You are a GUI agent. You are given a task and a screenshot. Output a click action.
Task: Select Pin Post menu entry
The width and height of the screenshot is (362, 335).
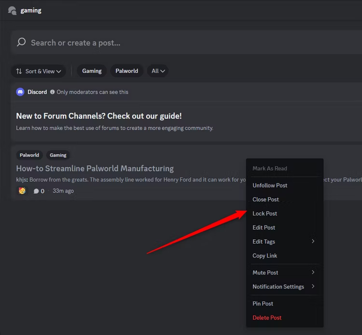click(284, 304)
